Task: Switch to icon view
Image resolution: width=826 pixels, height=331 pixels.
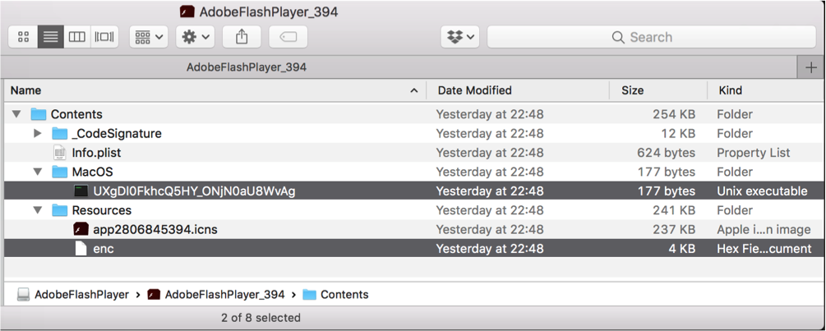Action: tap(23, 37)
